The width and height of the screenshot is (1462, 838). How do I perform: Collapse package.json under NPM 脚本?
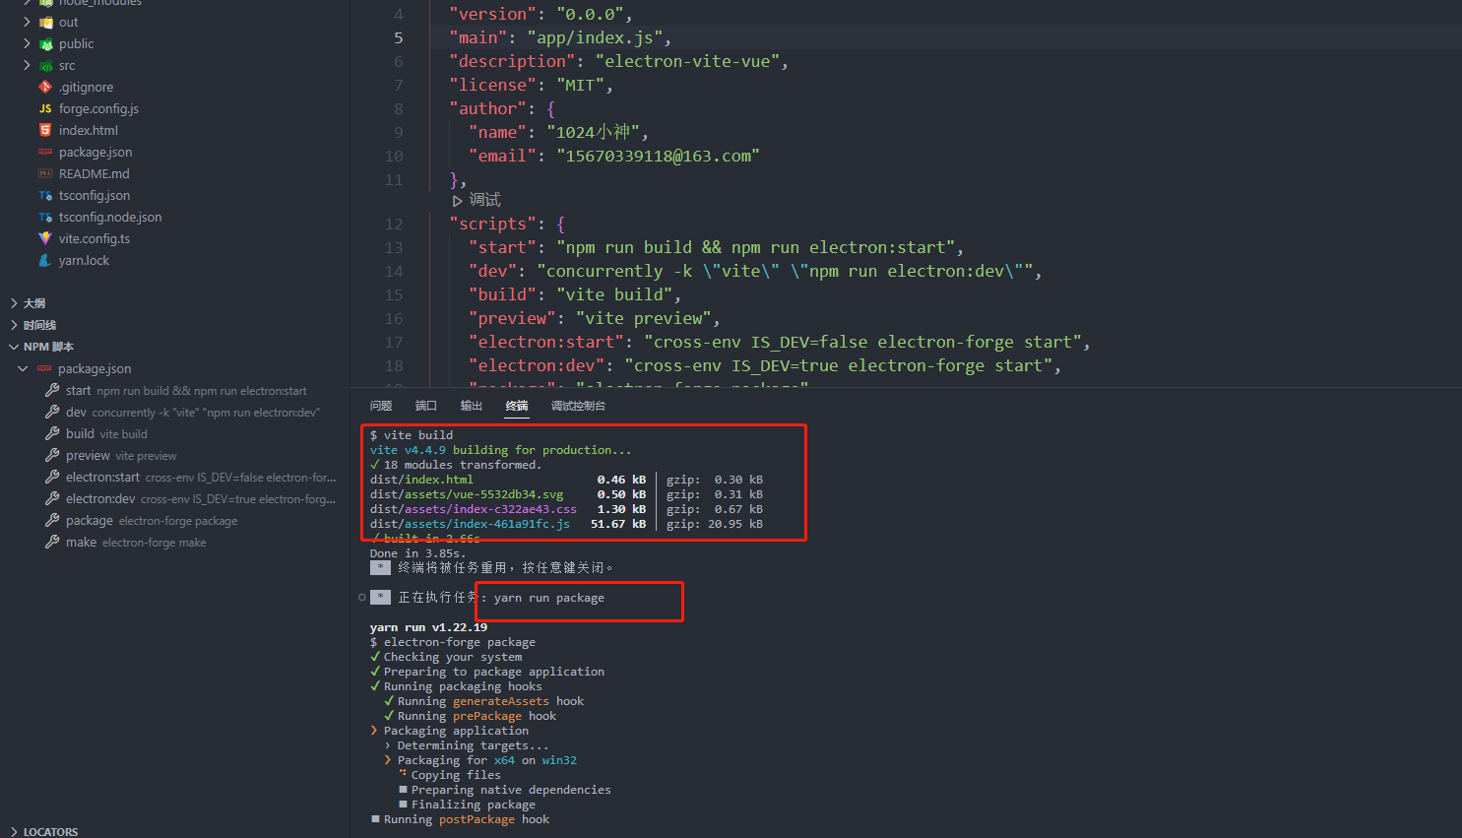coord(23,368)
